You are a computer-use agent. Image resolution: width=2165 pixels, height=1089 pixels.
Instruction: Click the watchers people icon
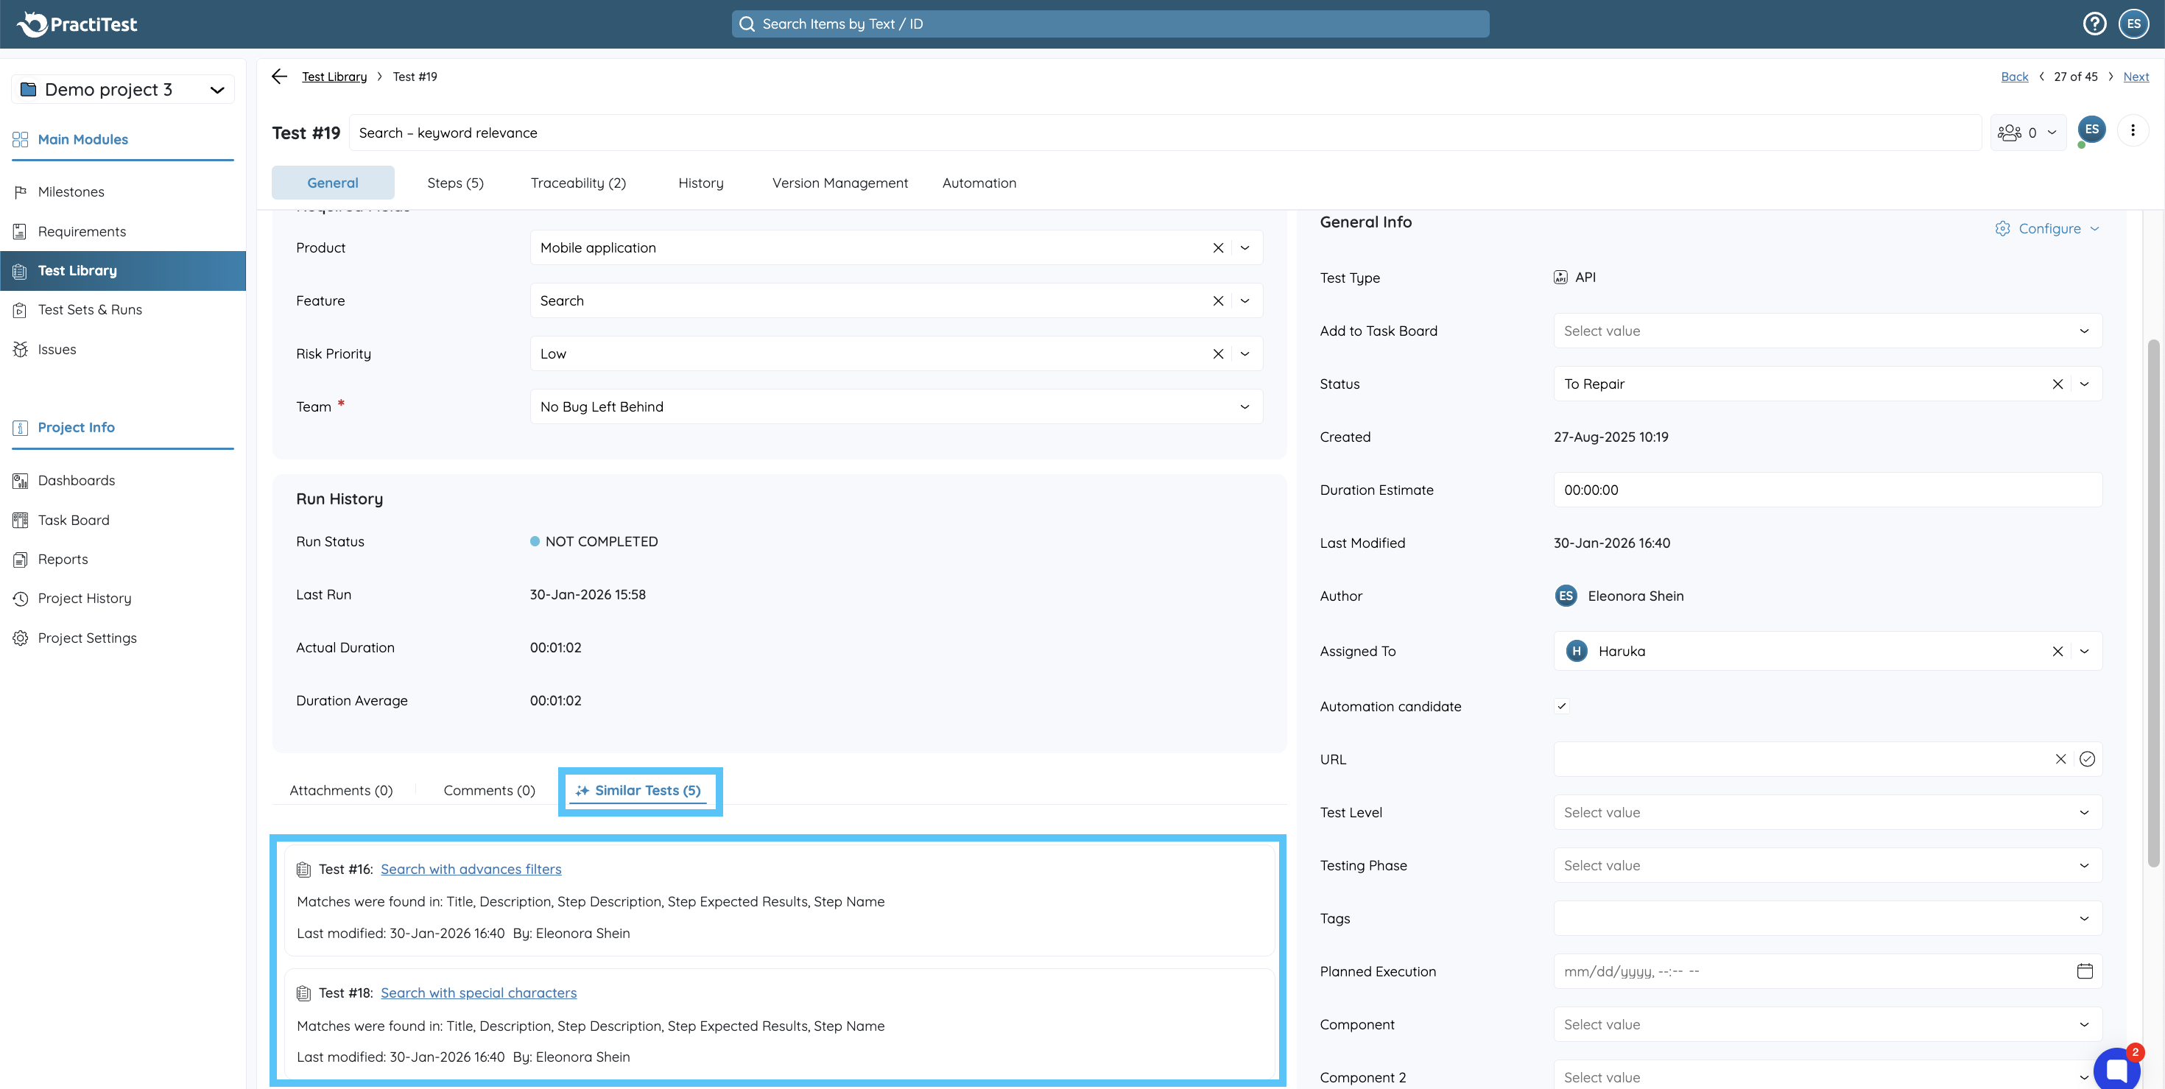coord(2009,133)
